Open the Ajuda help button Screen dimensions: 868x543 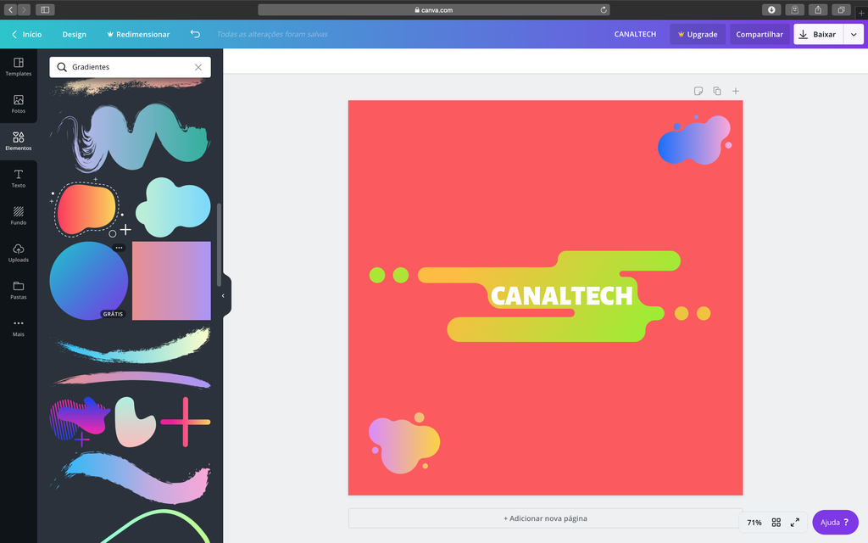tap(835, 523)
